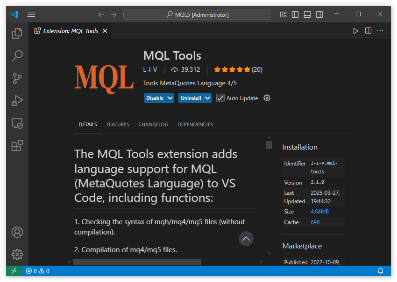Open the Accounts menu icon
The height and width of the screenshot is (282, 397).
coord(17,232)
